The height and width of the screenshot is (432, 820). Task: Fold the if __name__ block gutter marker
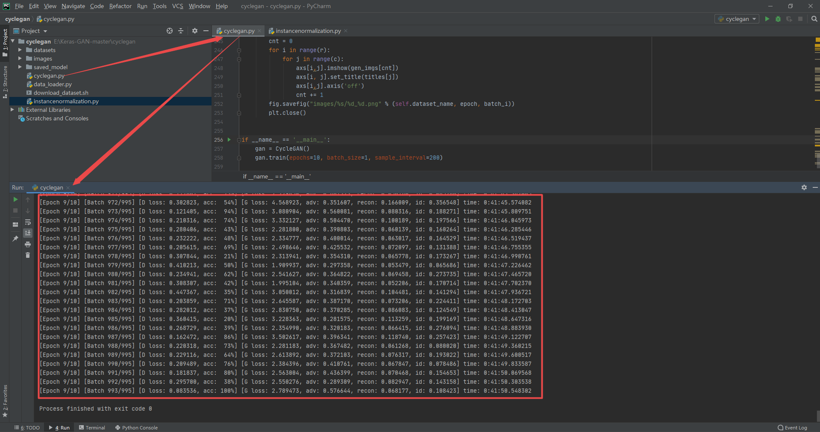[x=239, y=140]
